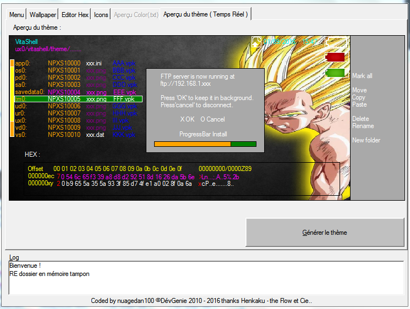The width and height of the screenshot is (410, 309).
Task: Choose New folder in the context menu
Action: 366,140
